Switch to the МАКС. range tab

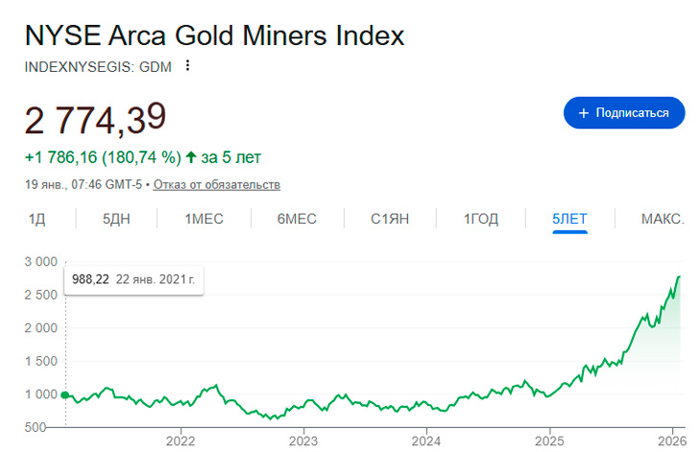(663, 219)
